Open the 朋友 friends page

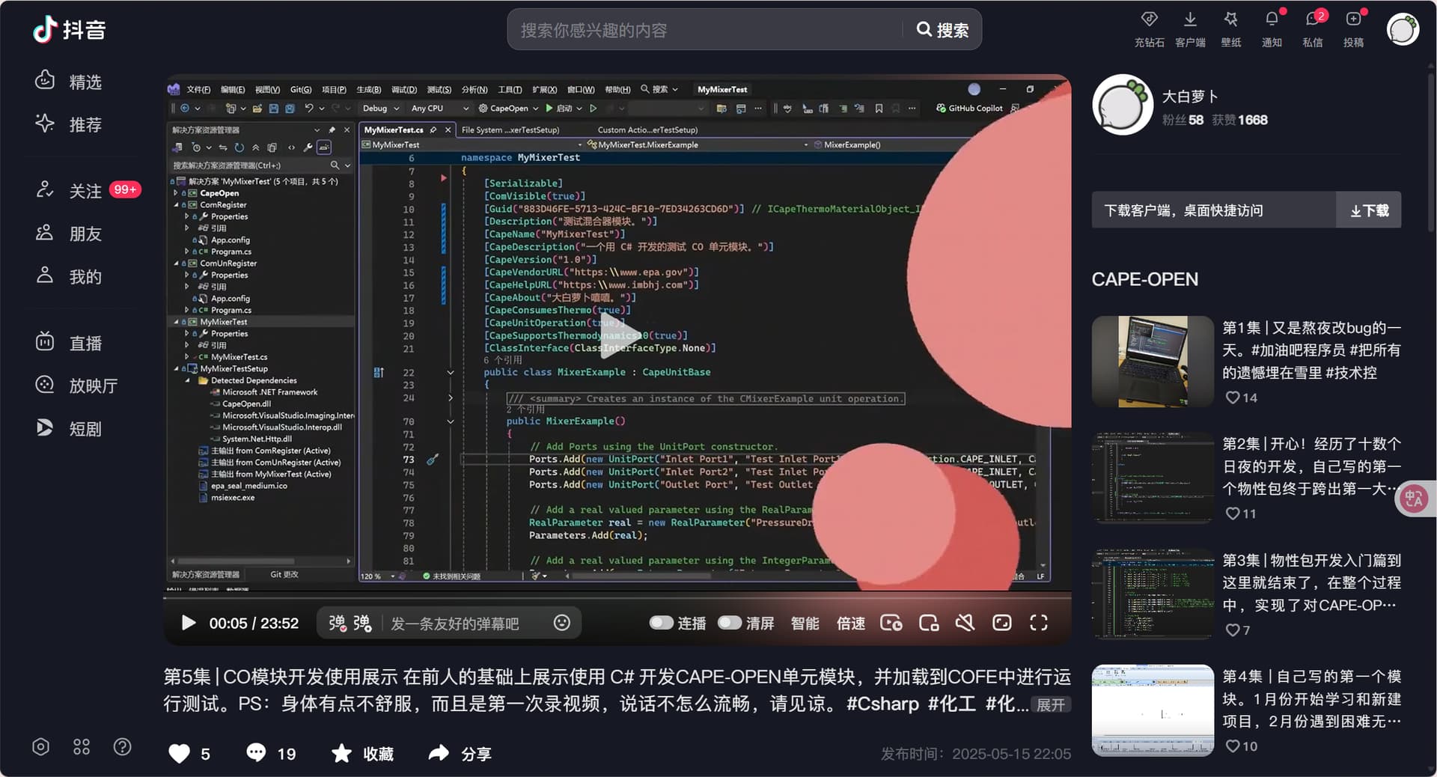pos(69,234)
